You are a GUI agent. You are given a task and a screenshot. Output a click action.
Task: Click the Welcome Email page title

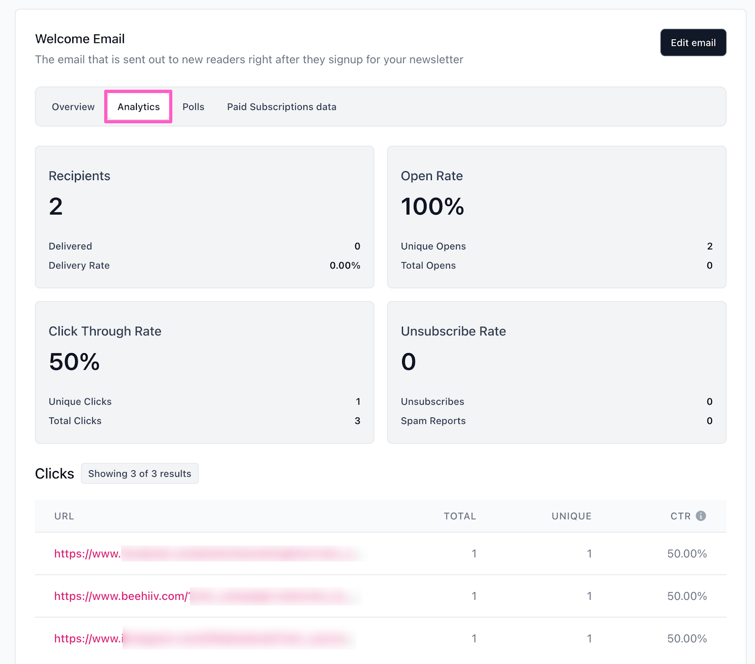point(80,39)
